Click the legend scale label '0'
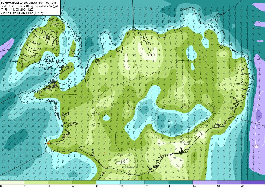265x188 pixels. (x=1, y=186)
